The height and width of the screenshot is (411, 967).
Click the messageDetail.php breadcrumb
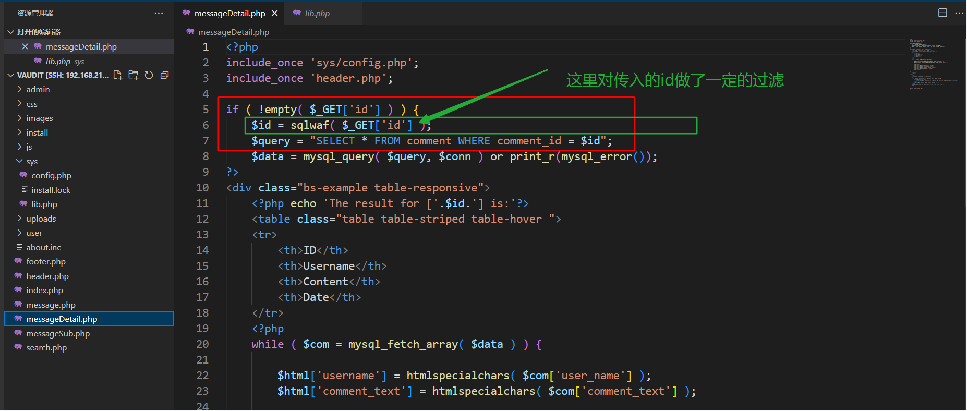pyautogui.click(x=234, y=32)
